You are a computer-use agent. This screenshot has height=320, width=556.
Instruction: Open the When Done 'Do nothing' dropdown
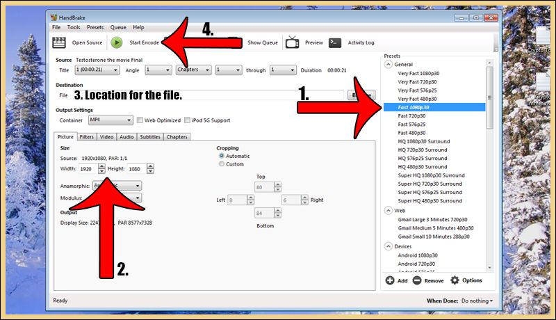click(477, 301)
